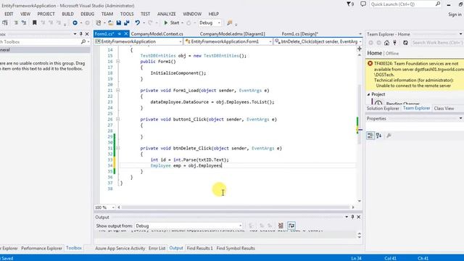This screenshot has width=464, height=261.
Task: Click the notifications flag icon
Action: click(x=350, y=4)
